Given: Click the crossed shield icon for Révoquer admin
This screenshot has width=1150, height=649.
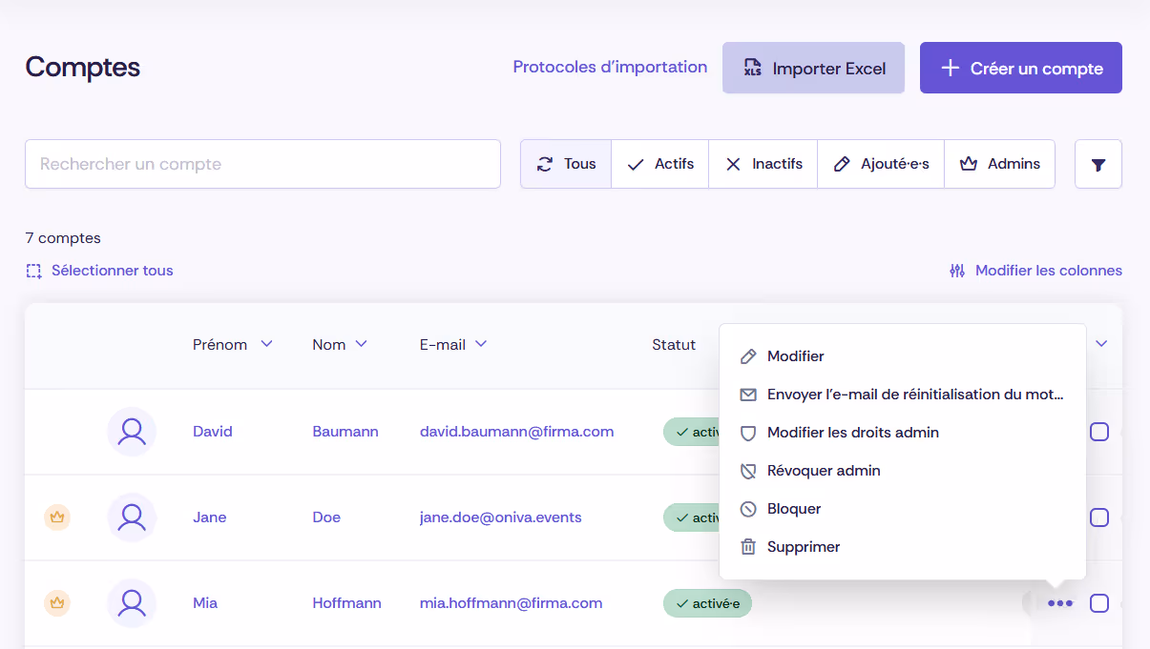Looking at the screenshot, I should [748, 471].
